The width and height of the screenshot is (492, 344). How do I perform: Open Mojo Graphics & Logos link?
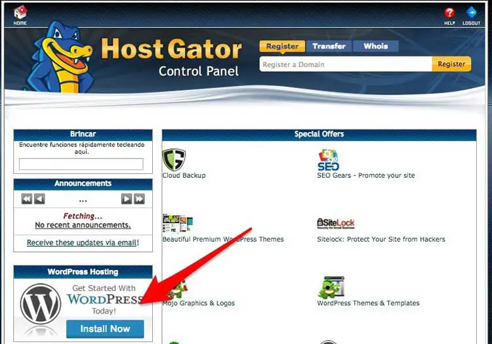click(199, 303)
